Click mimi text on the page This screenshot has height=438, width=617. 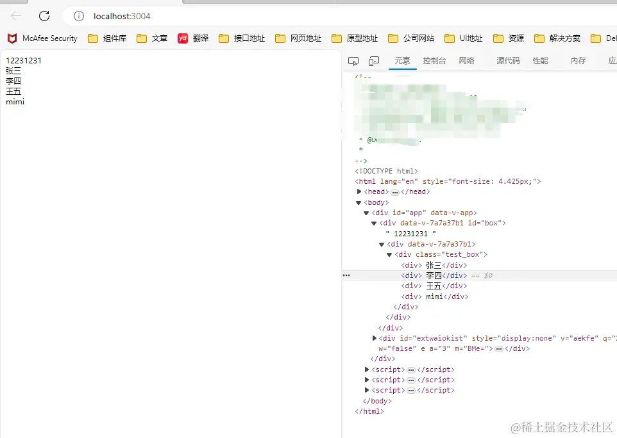point(15,102)
